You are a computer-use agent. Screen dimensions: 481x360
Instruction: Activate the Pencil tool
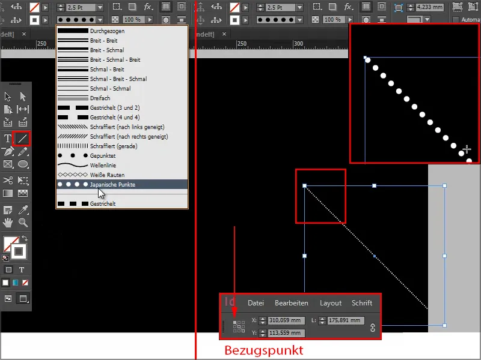[x=23, y=151]
